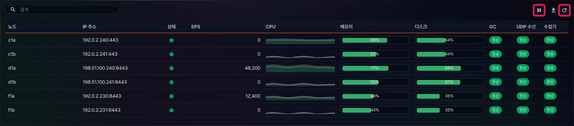574x126 pixels.
Task: Click IP address 198.51.100.241:8443
Action: click(105, 82)
